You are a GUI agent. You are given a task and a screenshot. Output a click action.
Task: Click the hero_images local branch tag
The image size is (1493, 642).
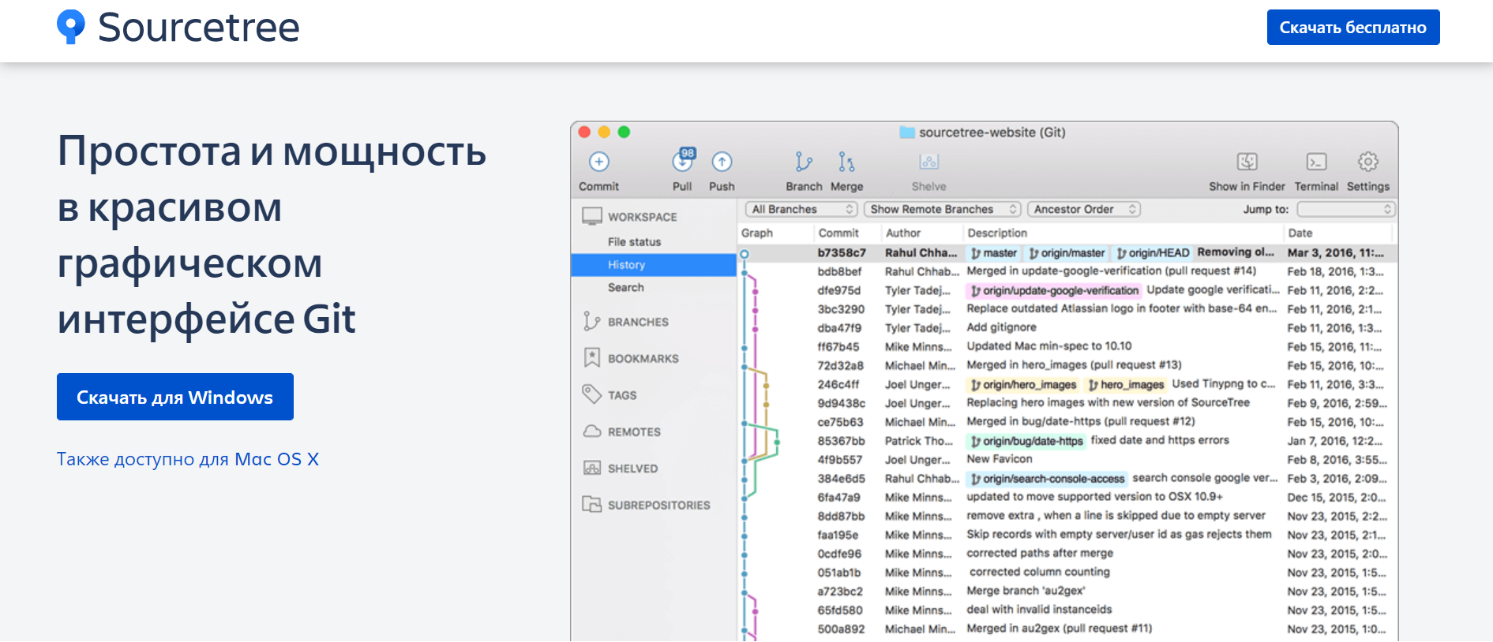tap(1126, 385)
